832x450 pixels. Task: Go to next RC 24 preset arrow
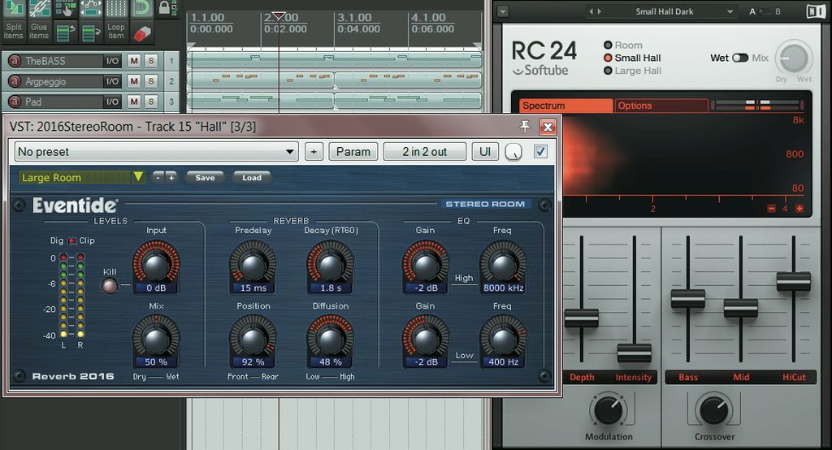coord(599,11)
